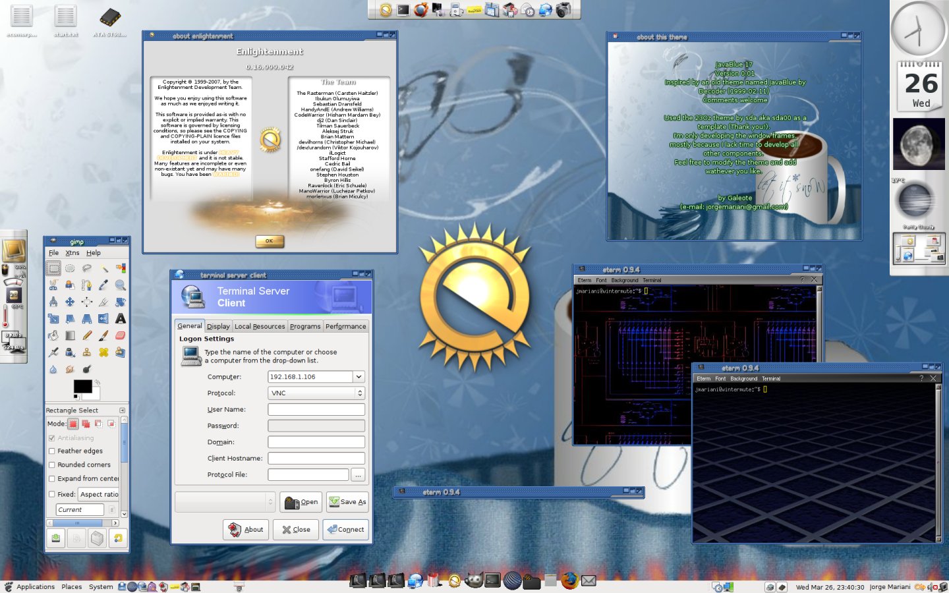
Task: Set selection mode to Intersect
Action: (111, 424)
